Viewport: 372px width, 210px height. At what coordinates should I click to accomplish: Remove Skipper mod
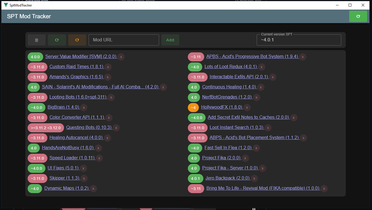84,178
